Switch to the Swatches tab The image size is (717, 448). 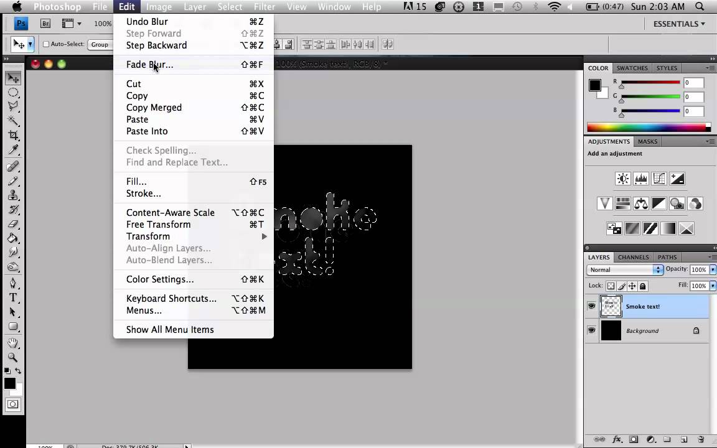tap(632, 68)
